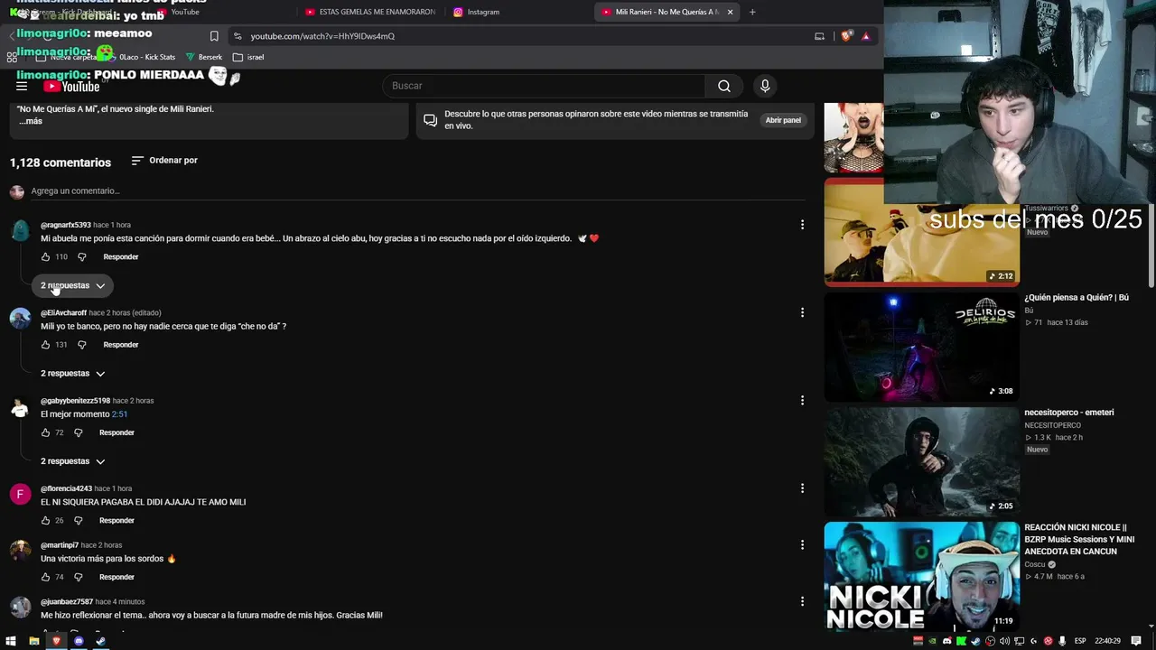
Task: Open the Ordenar por sort menu
Action: click(164, 161)
